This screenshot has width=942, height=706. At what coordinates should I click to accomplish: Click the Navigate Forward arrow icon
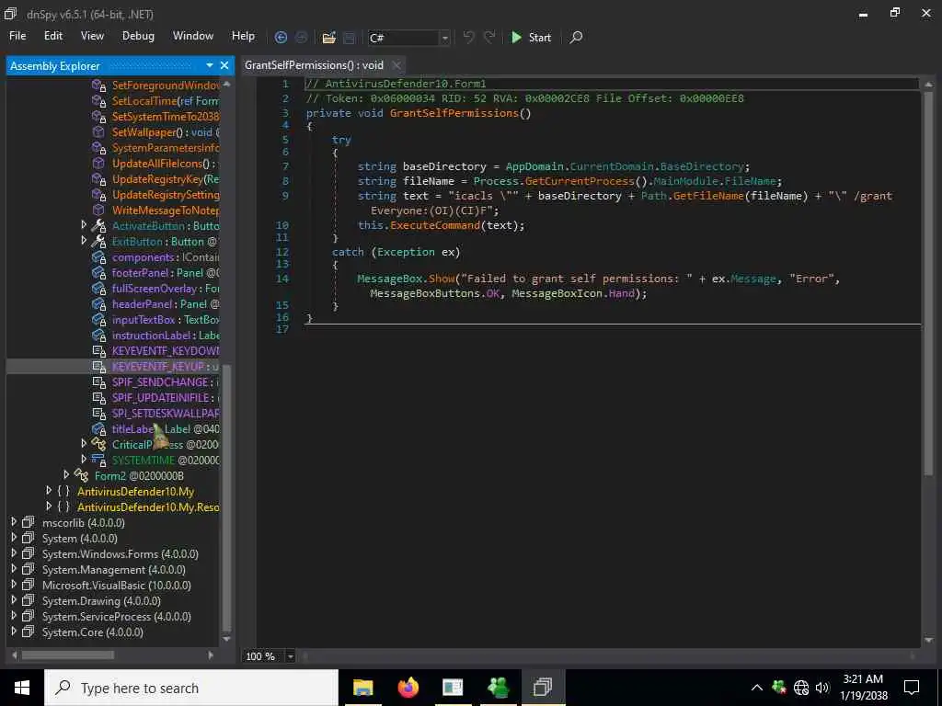click(302, 37)
